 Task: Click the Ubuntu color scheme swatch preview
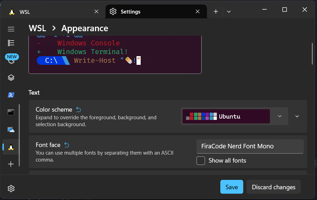226,116
